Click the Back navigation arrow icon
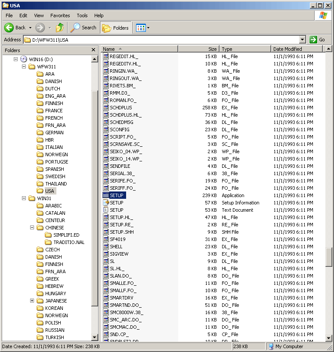 tap(9, 28)
